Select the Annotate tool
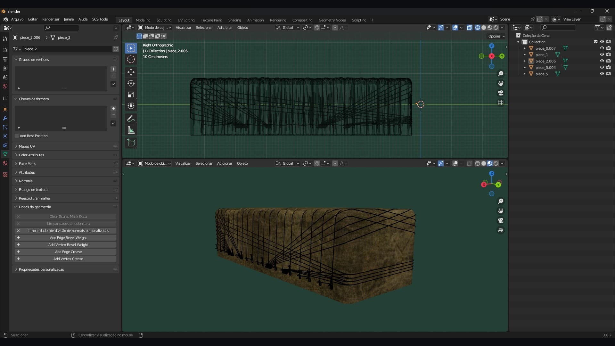 click(x=131, y=119)
